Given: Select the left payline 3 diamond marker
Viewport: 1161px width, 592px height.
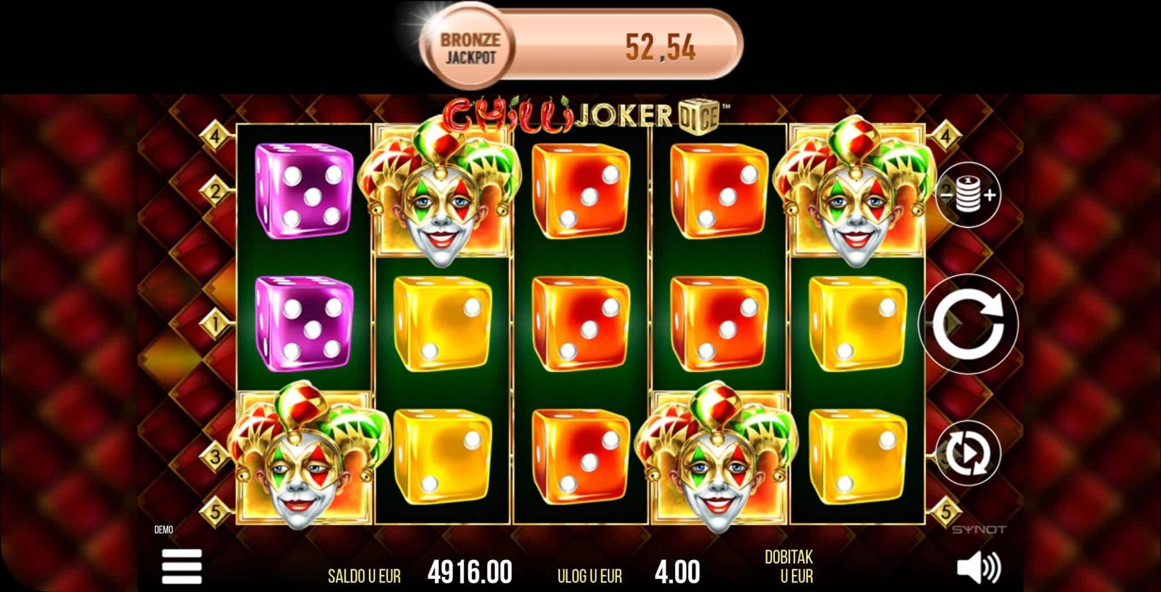Looking at the screenshot, I should coord(215,456).
